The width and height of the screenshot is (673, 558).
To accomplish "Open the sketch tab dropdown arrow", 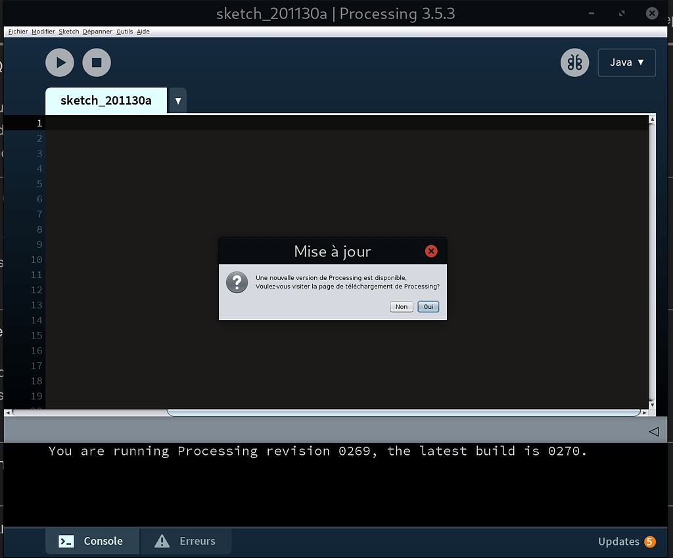I will coord(177,101).
